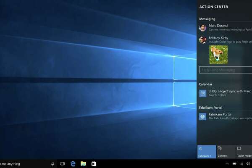Click the Fourth Coffee location text
252x168 pixels.
point(217,95)
